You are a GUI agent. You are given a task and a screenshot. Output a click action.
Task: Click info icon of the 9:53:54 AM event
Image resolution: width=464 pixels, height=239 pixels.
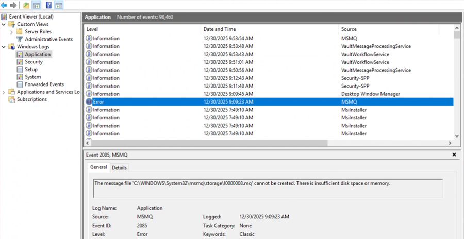click(x=89, y=39)
